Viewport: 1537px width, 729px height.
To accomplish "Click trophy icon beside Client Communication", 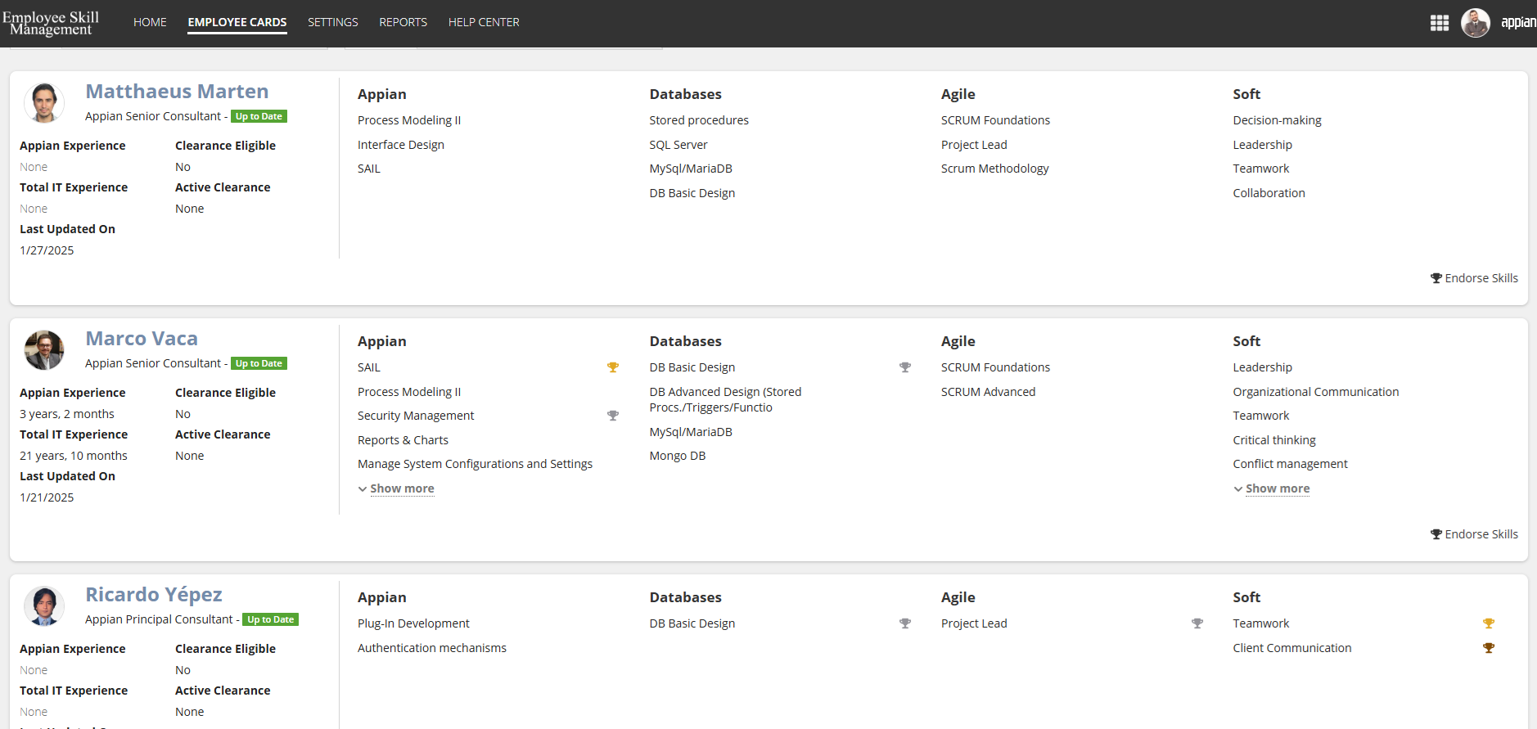I will (x=1489, y=648).
